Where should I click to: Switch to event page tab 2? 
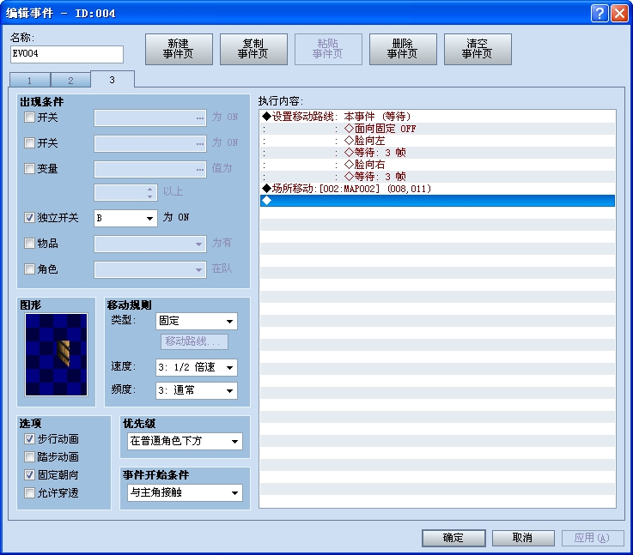point(70,81)
